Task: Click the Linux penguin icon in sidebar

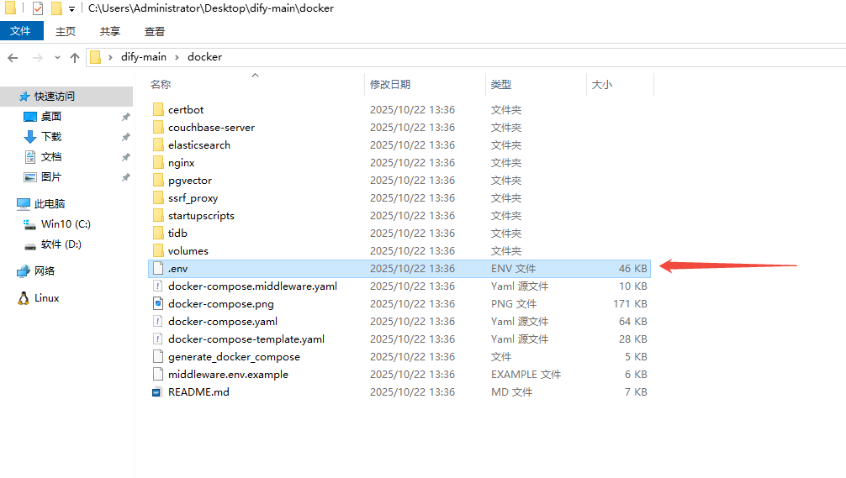Action: pyautogui.click(x=24, y=298)
